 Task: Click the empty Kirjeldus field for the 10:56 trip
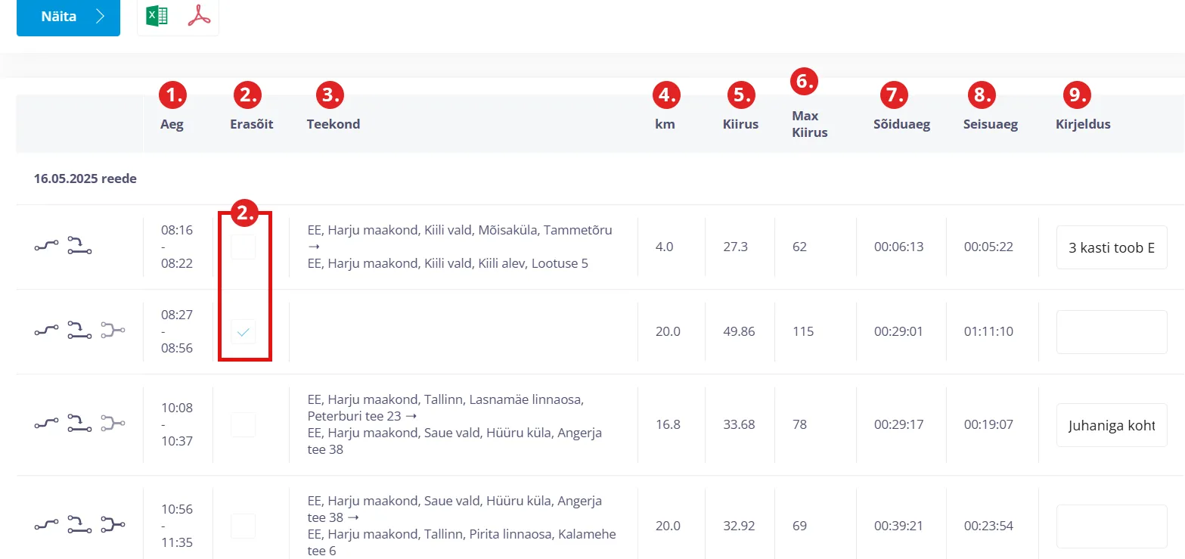coord(1111,526)
